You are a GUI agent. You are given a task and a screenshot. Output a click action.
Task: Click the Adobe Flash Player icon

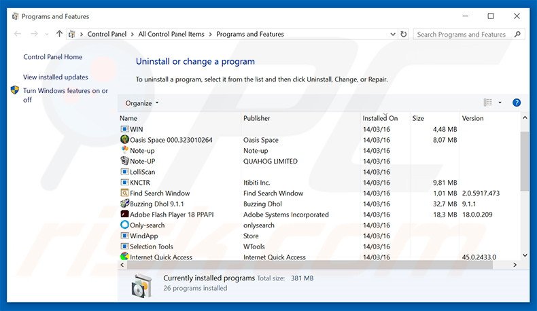(124, 214)
